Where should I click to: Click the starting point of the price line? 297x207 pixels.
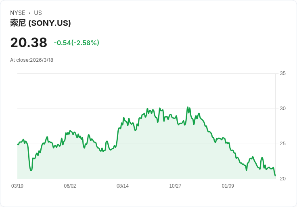(x=18, y=144)
